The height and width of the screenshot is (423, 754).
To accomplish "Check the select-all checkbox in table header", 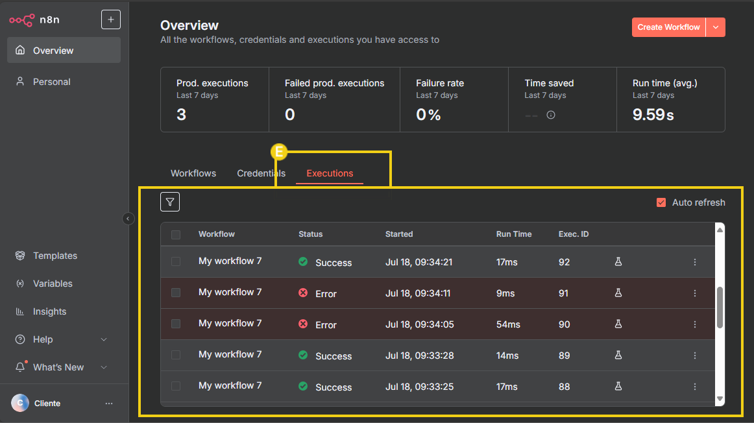I will click(x=176, y=235).
